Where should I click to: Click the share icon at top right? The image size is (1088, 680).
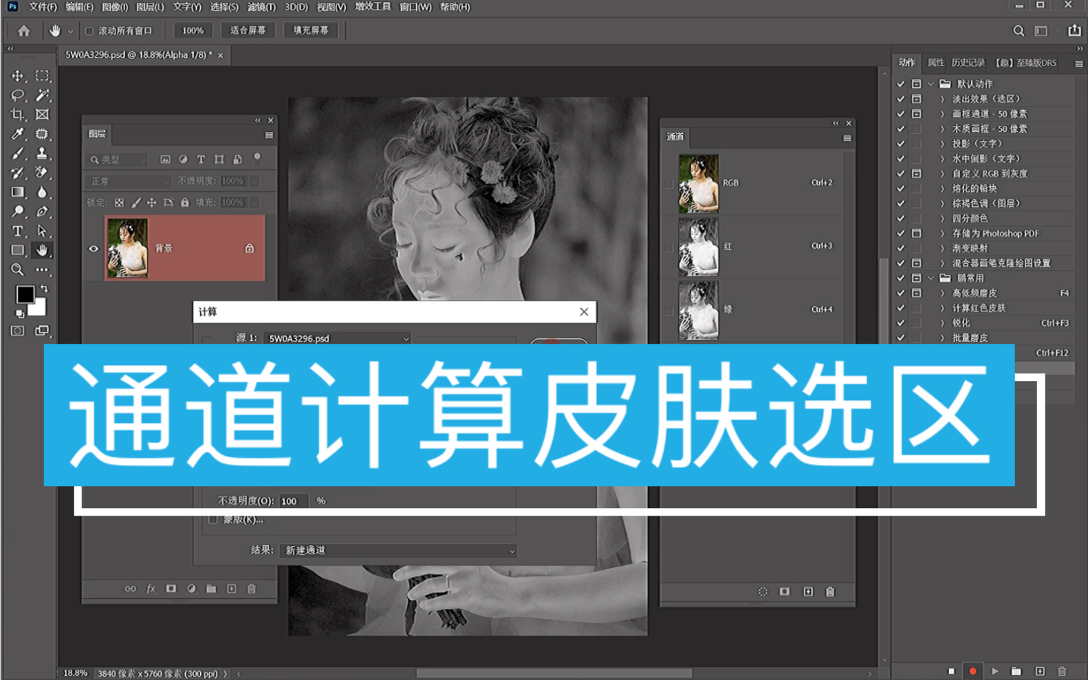click(x=1074, y=30)
